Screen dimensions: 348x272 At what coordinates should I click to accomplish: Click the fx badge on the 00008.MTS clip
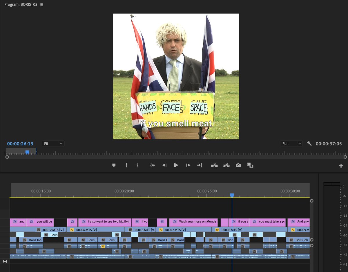click(x=217, y=229)
